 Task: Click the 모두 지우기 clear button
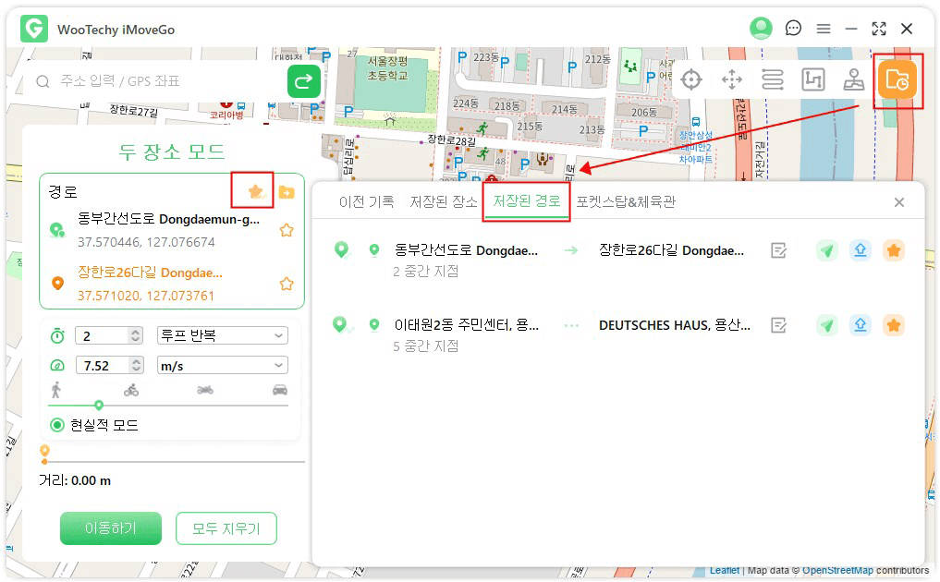(226, 527)
